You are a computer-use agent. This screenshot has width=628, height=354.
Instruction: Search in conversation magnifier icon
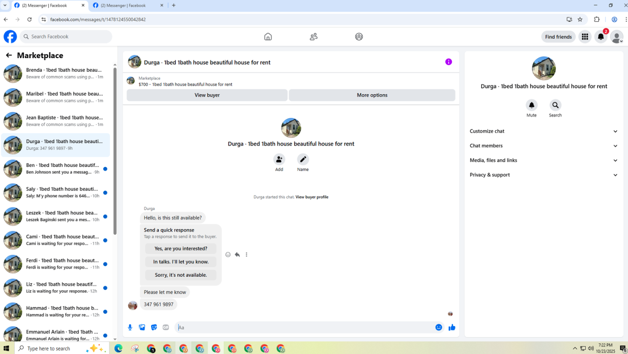pyautogui.click(x=555, y=105)
